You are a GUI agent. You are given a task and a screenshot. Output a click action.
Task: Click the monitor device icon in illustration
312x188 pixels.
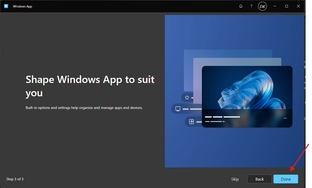178,109
